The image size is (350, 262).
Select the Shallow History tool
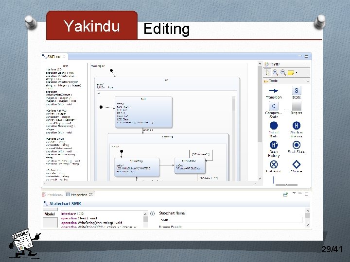point(297,130)
